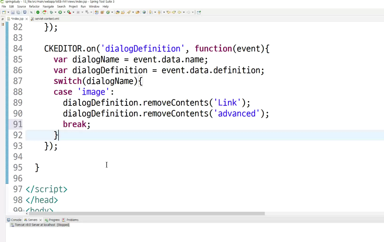
Task: Open the Window menu
Action: [x=94, y=7]
